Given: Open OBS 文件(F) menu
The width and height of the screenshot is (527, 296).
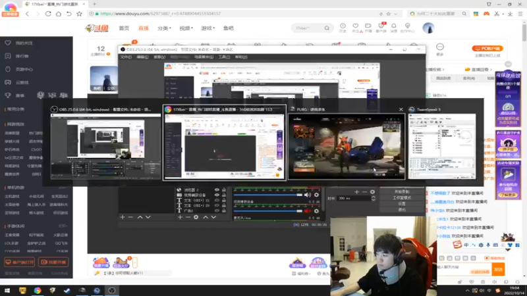Looking at the screenshot, I should 126,57.
